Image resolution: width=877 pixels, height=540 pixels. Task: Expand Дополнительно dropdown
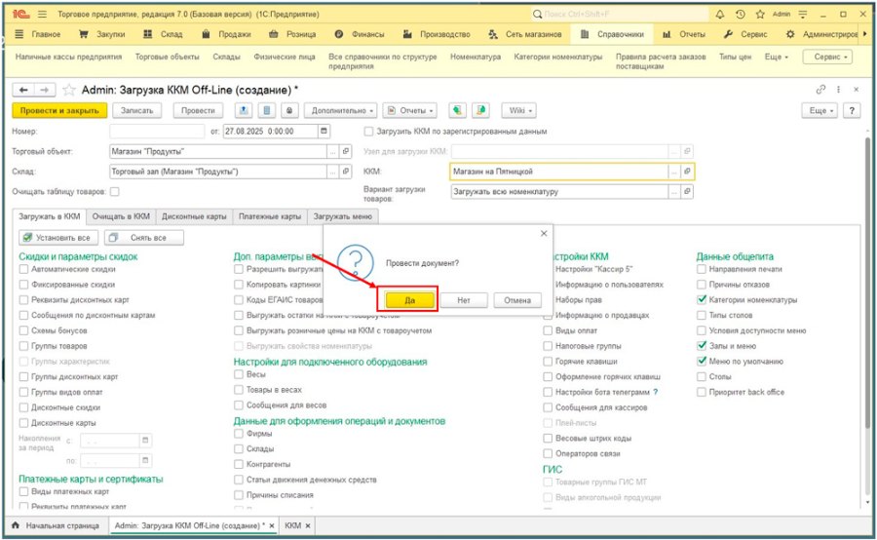[x=341, y=111]
